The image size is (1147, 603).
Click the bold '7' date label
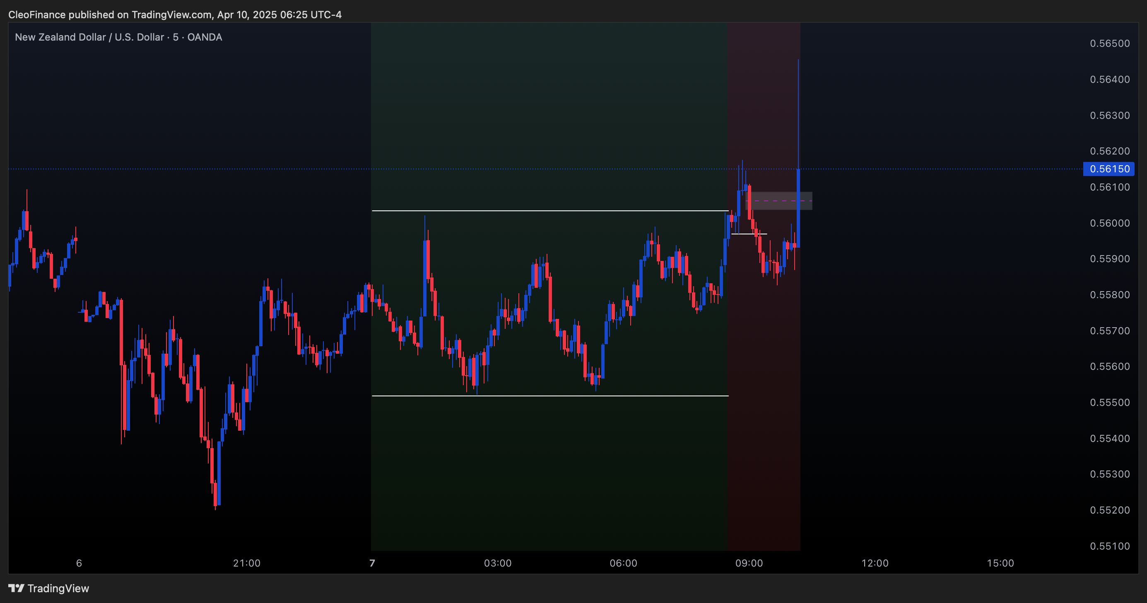(x=372, y=563)
